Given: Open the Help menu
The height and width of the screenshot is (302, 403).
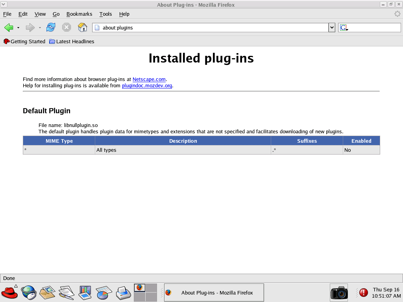Looking at the screenshot, I should 124,14.
